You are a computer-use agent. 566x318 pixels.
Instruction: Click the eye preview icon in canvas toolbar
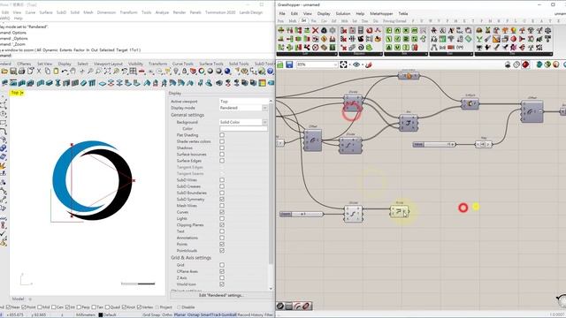[x=356, y=64]
